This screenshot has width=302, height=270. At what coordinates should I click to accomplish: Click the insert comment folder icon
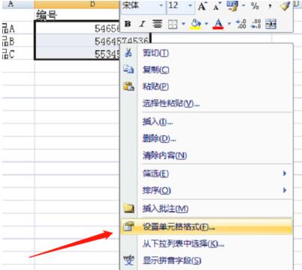pos(129,208)
